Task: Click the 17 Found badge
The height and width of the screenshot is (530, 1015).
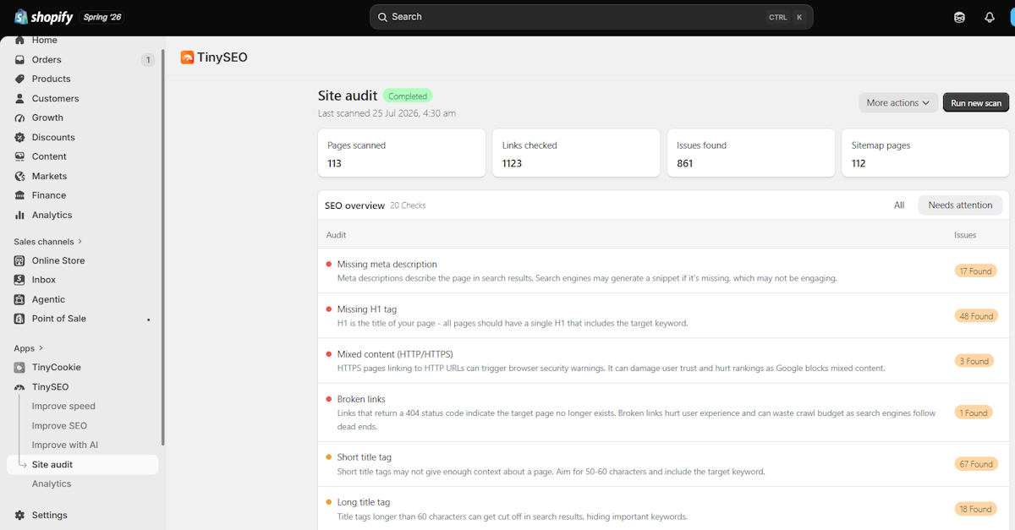Action: point(975,271)
